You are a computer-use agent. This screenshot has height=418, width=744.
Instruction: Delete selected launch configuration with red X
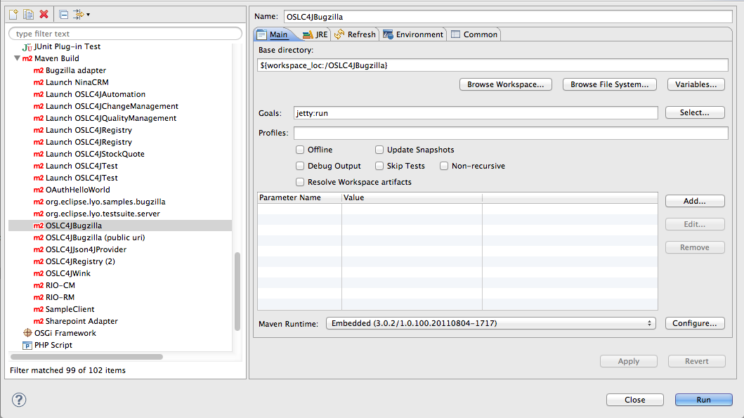(x=44, y=15)
